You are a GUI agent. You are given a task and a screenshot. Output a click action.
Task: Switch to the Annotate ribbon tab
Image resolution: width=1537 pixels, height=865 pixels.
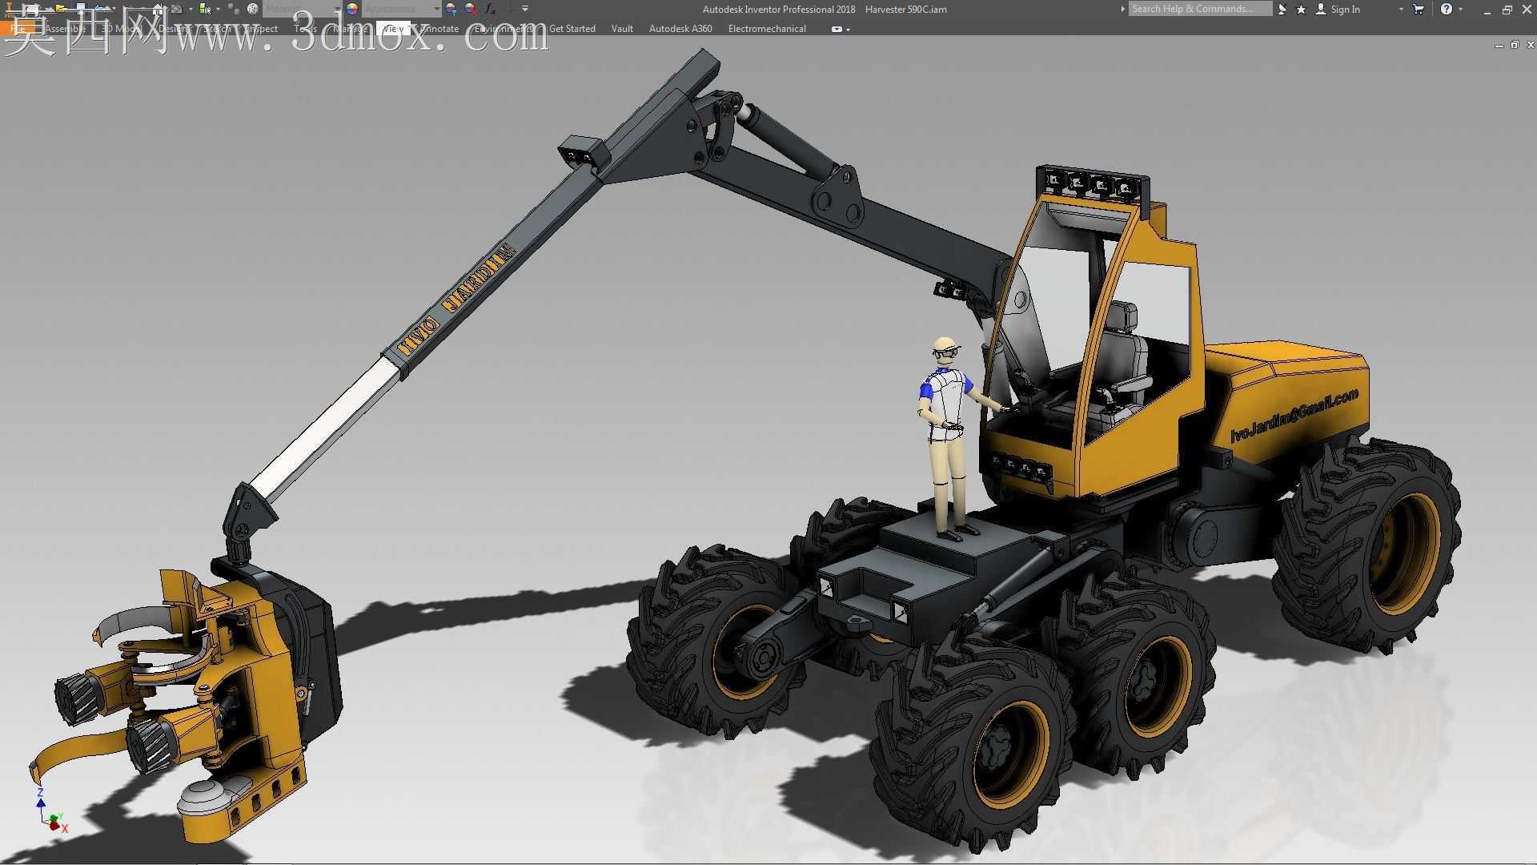coord(439,29)
